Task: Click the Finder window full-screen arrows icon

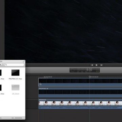Action: tap(24, 61)
